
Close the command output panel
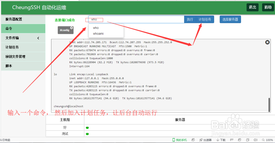(x=267, y=42)
